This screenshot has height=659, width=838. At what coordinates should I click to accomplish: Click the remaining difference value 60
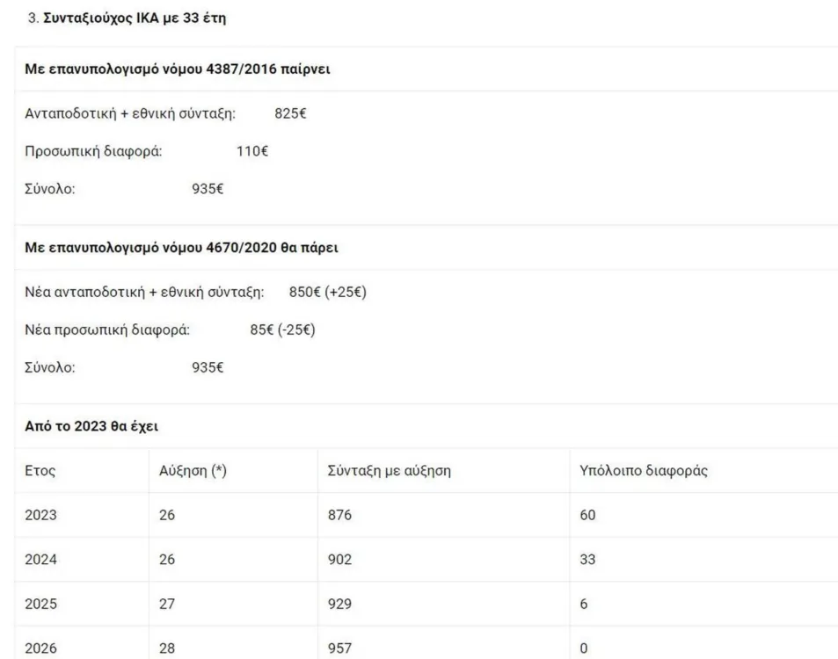point(588,515)
